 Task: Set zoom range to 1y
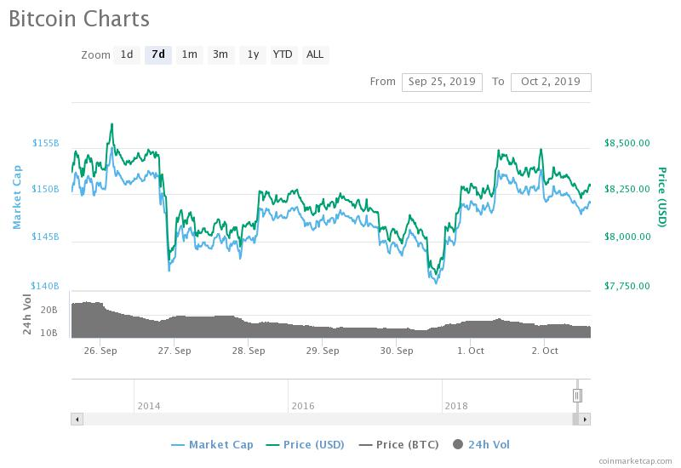(x=253, y=54)
